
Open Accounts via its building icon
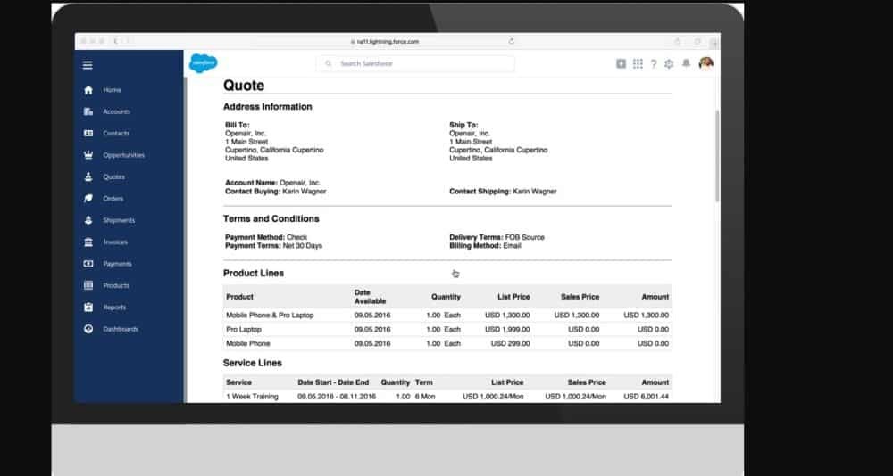(x=88, y=111)
